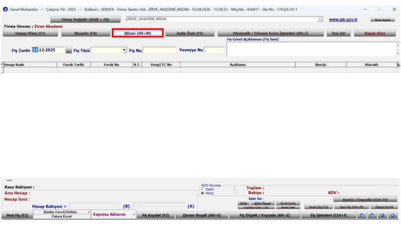The image size is (401, 225).
Task: Click the Fiş No input field
Action: click(x=159, y=50)
